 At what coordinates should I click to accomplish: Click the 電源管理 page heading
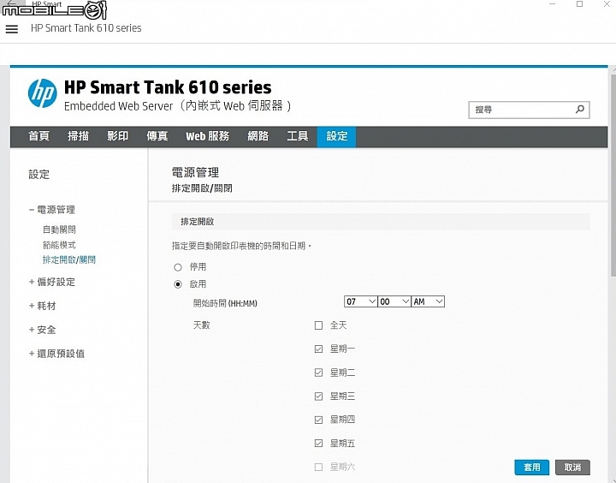[x=195, y=172]
